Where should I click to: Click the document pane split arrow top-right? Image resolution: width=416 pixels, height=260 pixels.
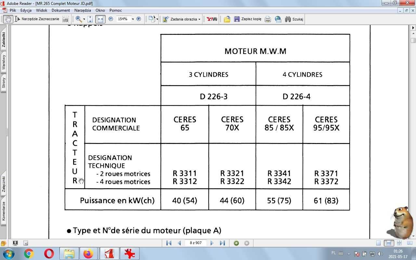pyautogui.click(x=413, y=28)
